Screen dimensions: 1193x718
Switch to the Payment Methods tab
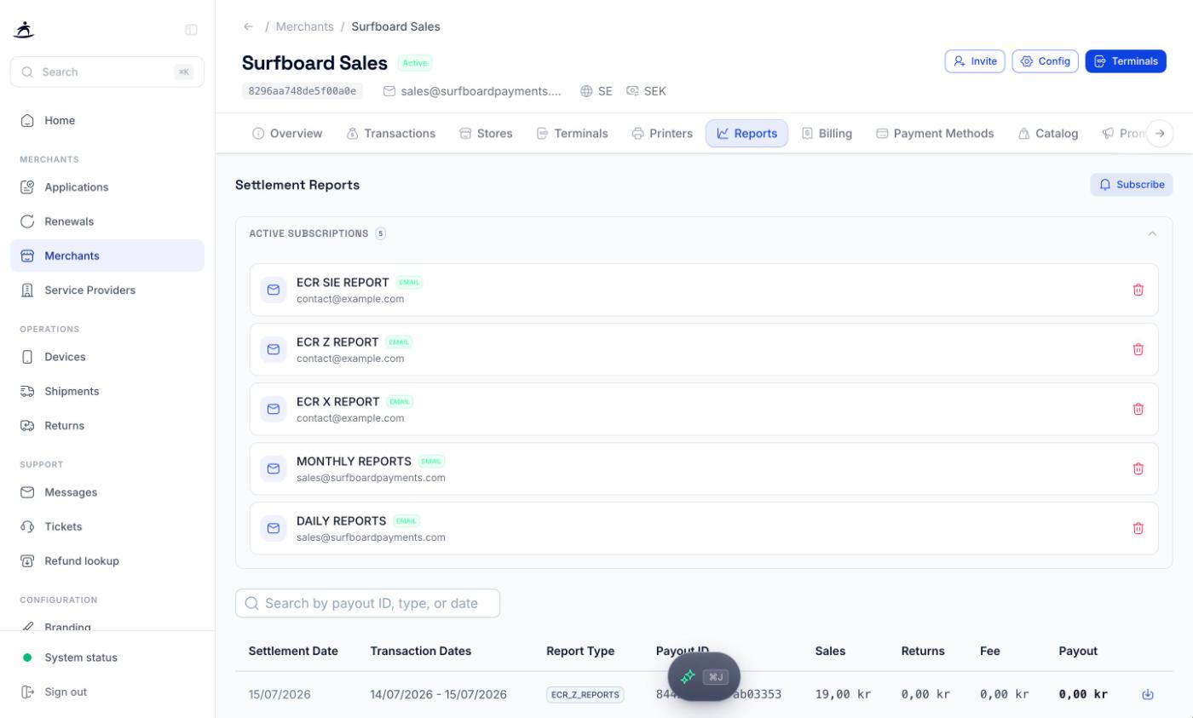(935, 134)
